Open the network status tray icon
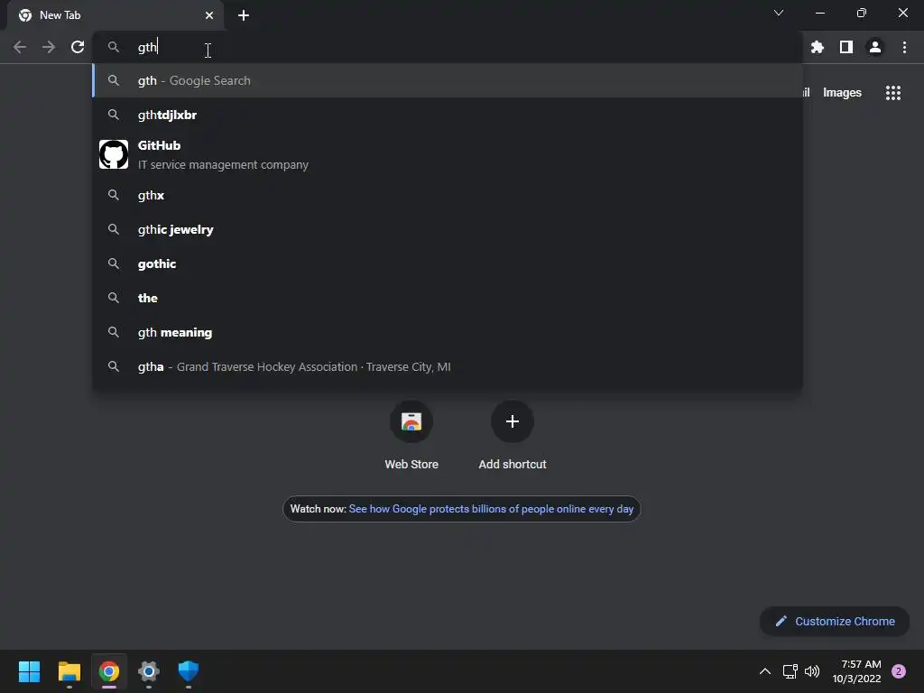Screen dimensions: 924x693 (790, 671)
